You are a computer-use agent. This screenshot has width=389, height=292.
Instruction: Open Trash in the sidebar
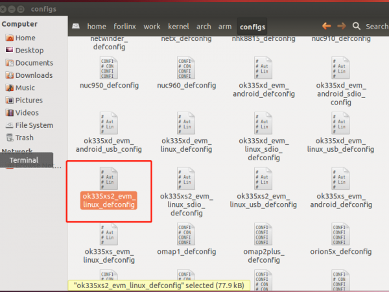(x=25, y=138)
